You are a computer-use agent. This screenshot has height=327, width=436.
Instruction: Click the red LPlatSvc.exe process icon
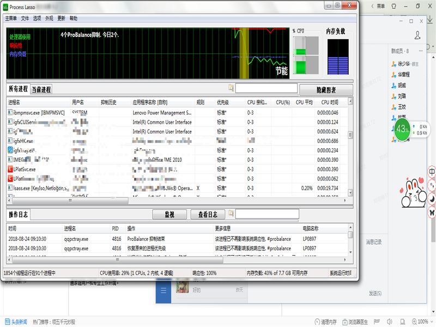10,169
